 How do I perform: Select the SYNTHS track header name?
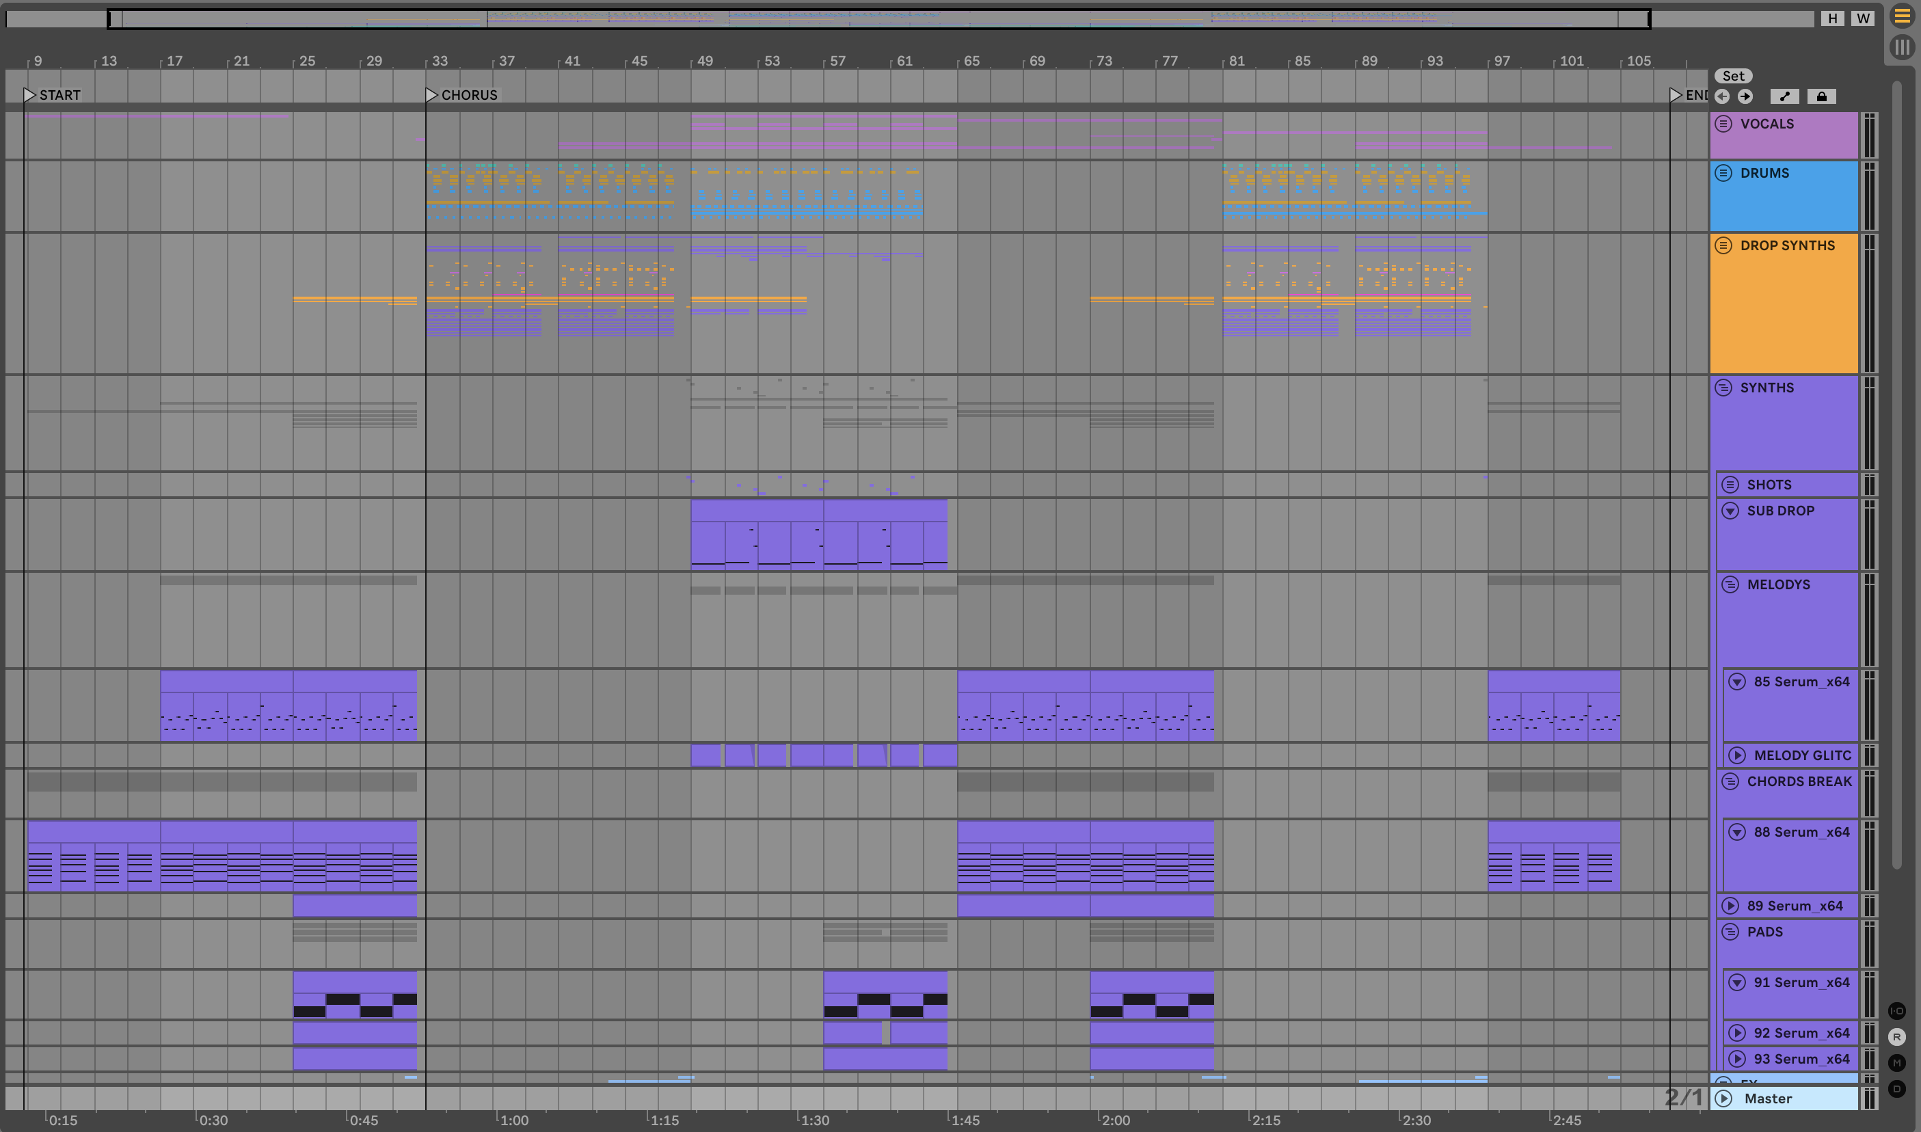[1767, 388]
